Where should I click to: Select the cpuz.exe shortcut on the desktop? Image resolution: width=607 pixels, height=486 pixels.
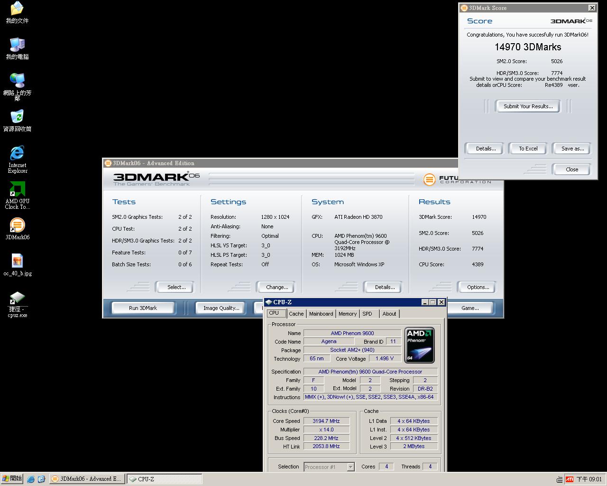click(17, 304)
